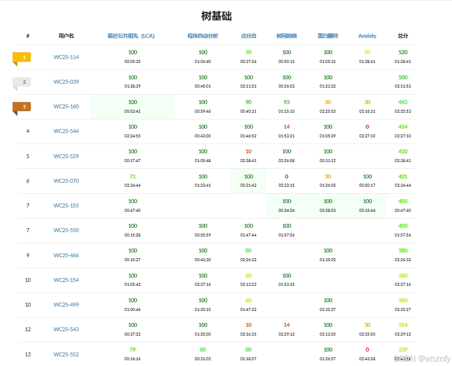Image resolution: width=452 pixels, height=366 pixels.
Task: Open user WC25-552 profile
Action: [x=66, y=354]
